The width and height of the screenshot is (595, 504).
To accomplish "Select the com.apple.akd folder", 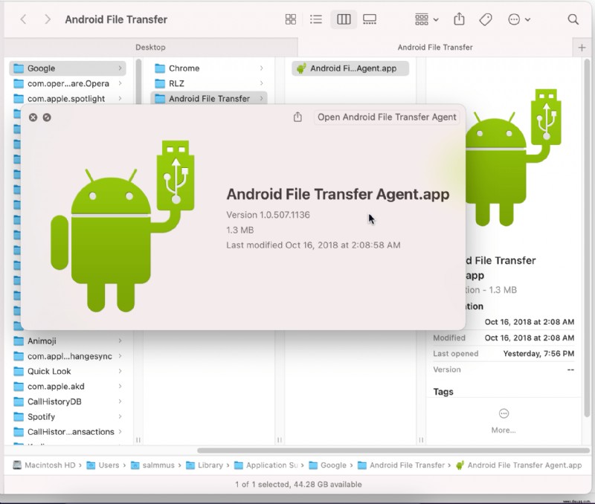I will point(68,387).
